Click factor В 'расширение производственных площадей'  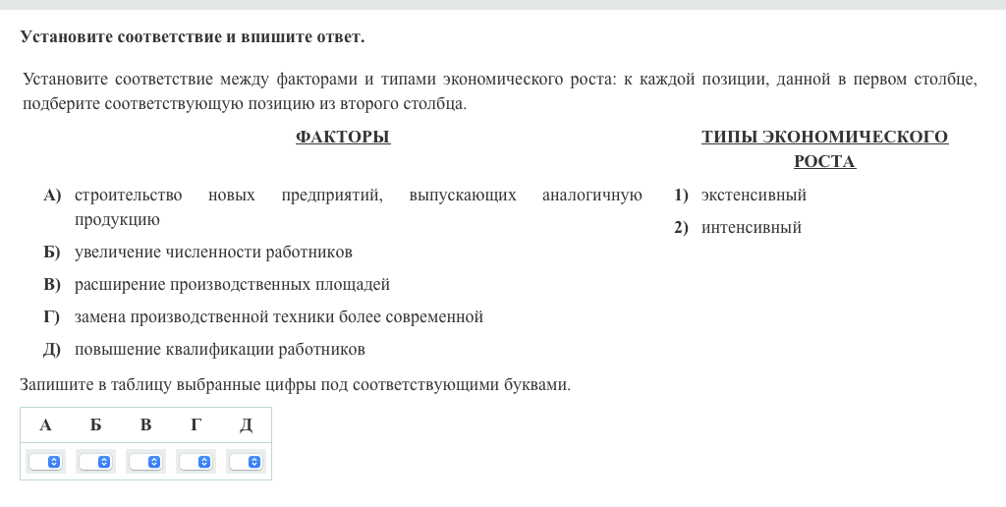[232, 285]
